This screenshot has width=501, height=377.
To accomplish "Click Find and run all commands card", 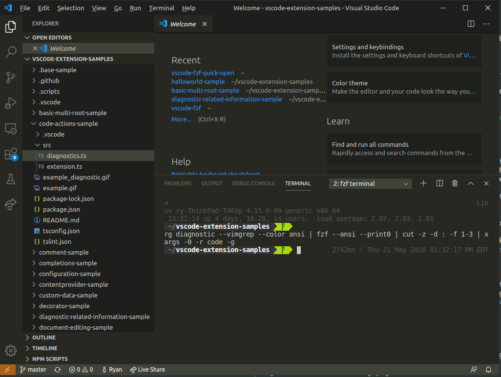I will (404, 149).
